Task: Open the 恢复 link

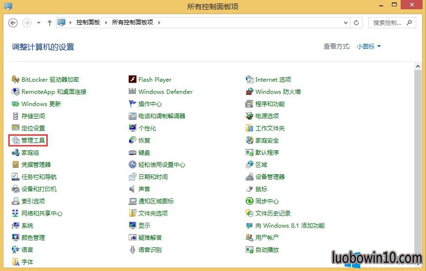Action: coord(144,140)
